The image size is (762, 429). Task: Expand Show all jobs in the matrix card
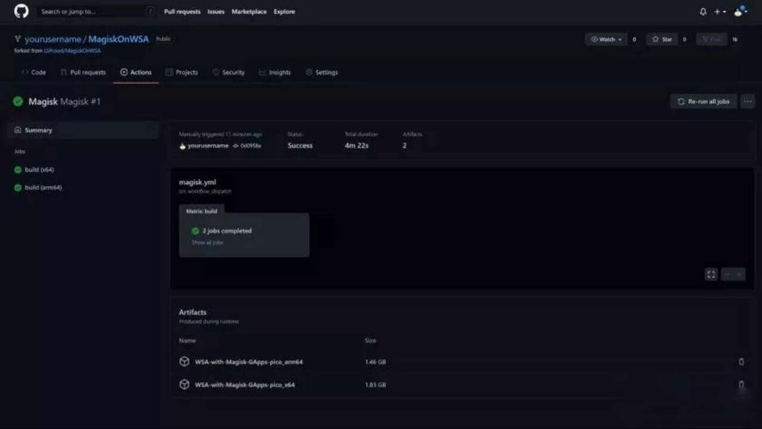(208, 243)
